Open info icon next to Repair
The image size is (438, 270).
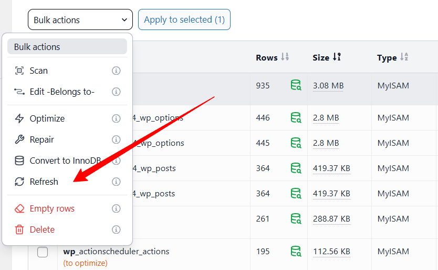tap(116, 139)
